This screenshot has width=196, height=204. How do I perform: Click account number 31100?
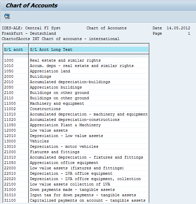[10, 200]
